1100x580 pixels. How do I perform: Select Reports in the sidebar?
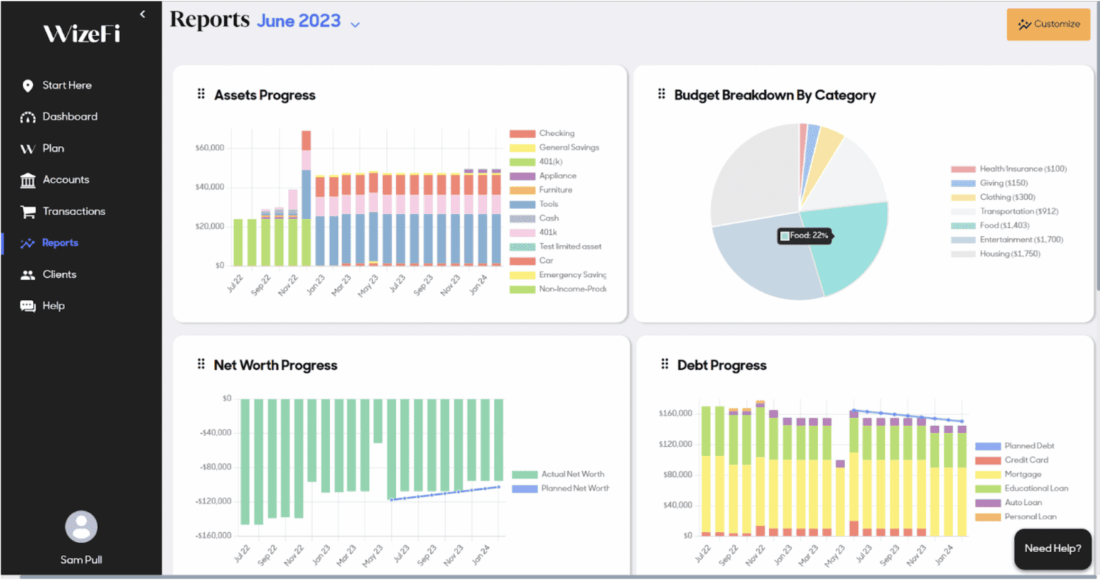tap(60, 243)
